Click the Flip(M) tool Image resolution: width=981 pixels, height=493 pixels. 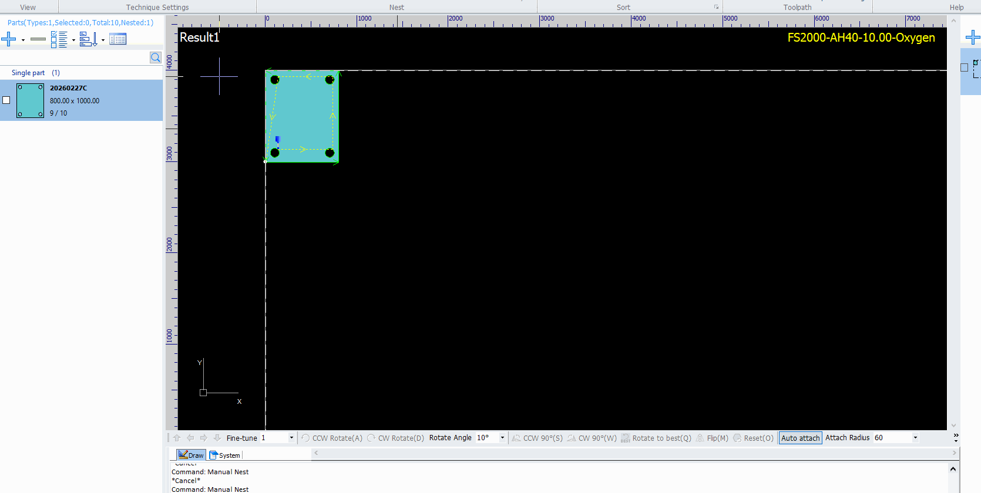(x=712, y=438)
